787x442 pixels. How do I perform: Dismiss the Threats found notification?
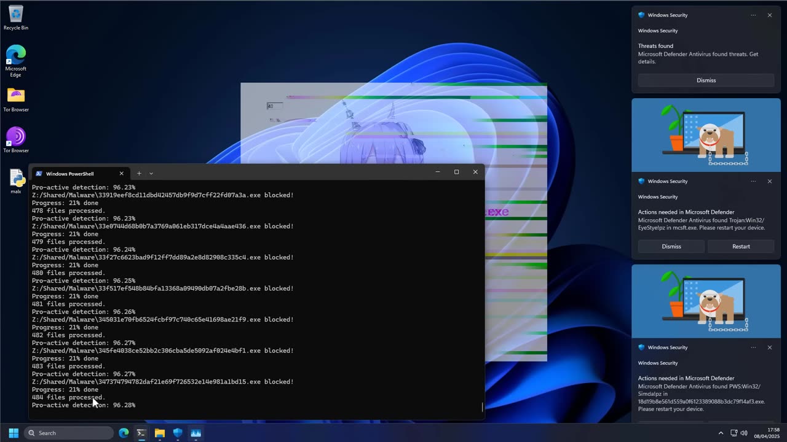706,80
